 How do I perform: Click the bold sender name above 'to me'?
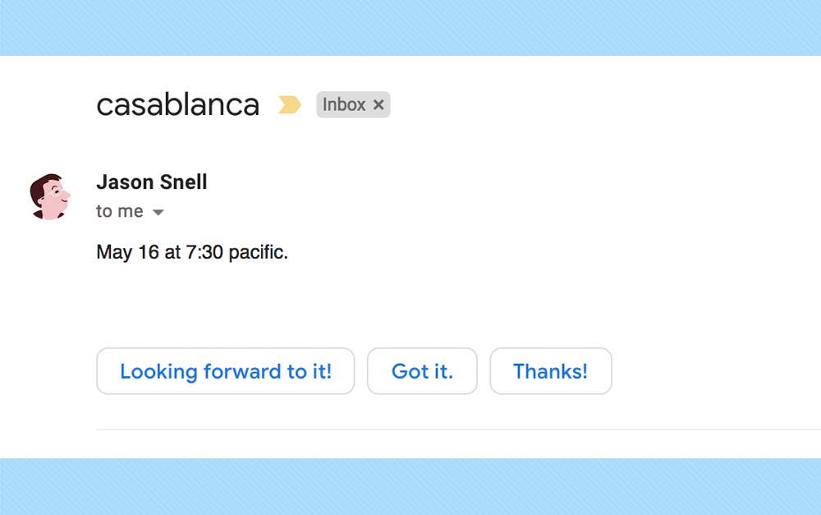click(x=151, y=182)
